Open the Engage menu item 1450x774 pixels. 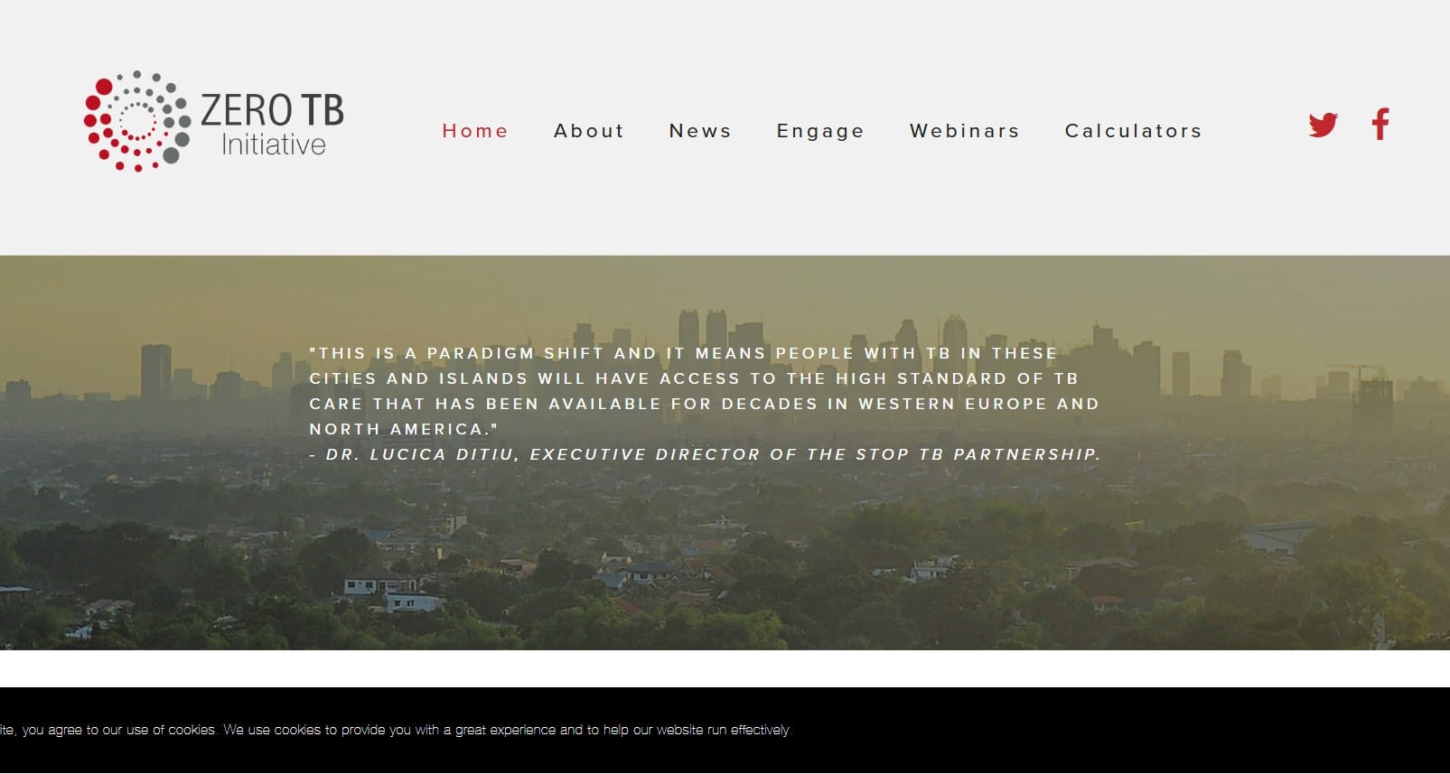point(820,132)
